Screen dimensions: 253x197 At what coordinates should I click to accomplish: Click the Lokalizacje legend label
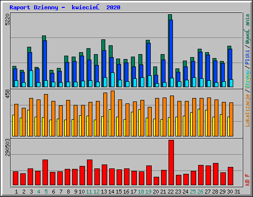click(248, 110)
